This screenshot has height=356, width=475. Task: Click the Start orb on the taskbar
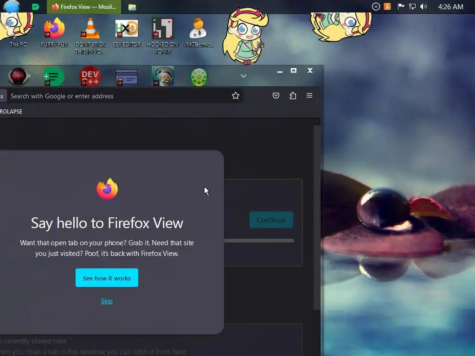point(12,6)
